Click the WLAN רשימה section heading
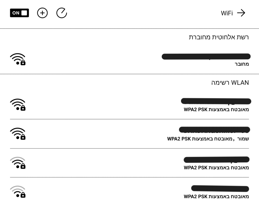The image size is (259, 224). tap(230, 83)
